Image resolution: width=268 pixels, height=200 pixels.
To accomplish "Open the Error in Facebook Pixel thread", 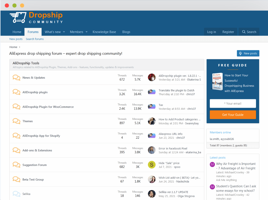I will pyautogui.click(x=173, y=149).
